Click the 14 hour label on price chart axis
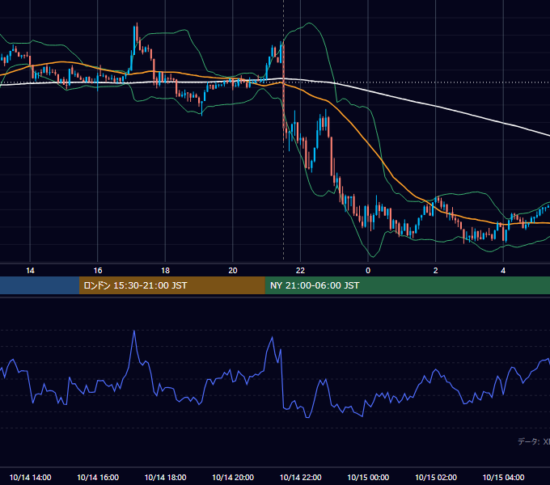Image resolution: width=550 pixels, height=485 pixels. [30, 271]
